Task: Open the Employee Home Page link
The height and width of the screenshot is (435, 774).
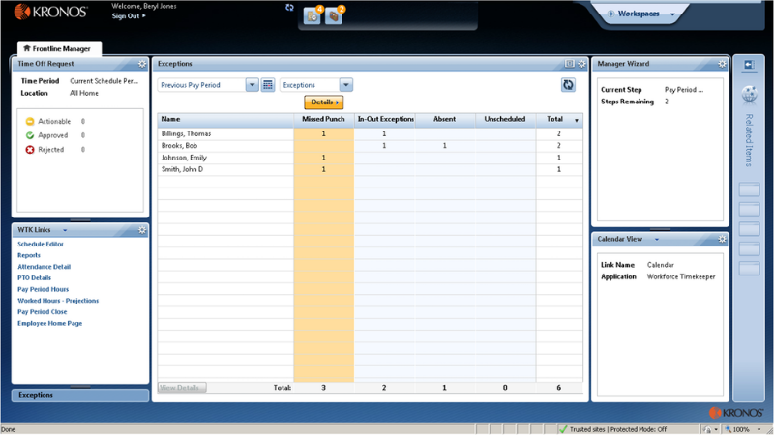Action: tap(50, 324)
